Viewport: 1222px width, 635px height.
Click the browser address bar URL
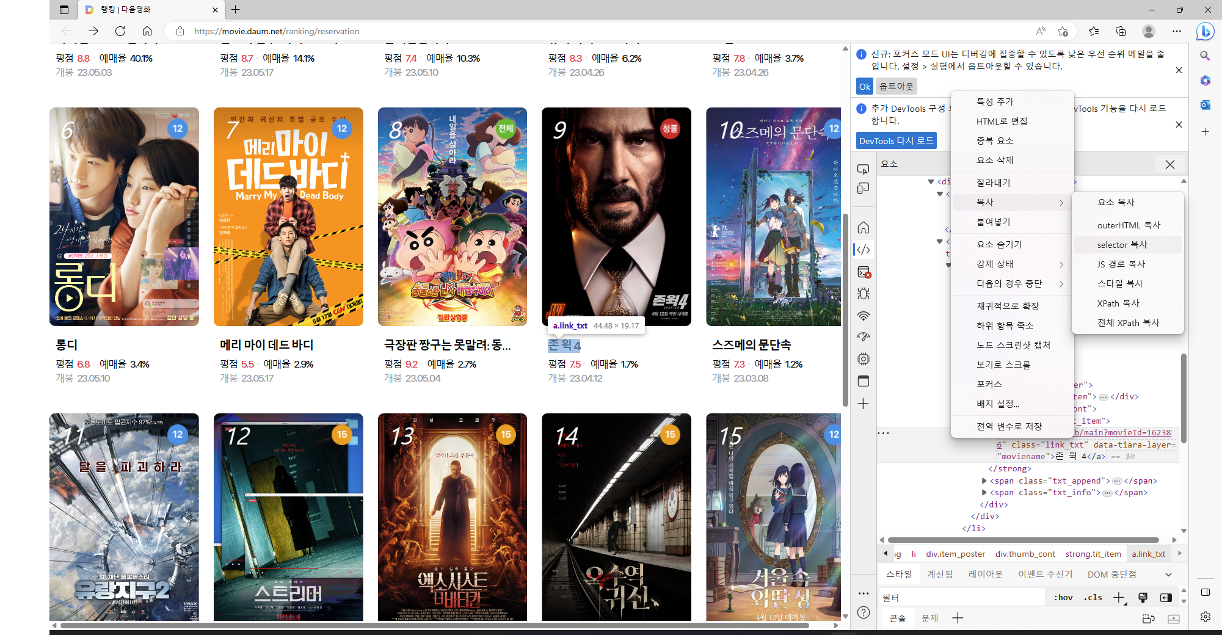(277, 31)
